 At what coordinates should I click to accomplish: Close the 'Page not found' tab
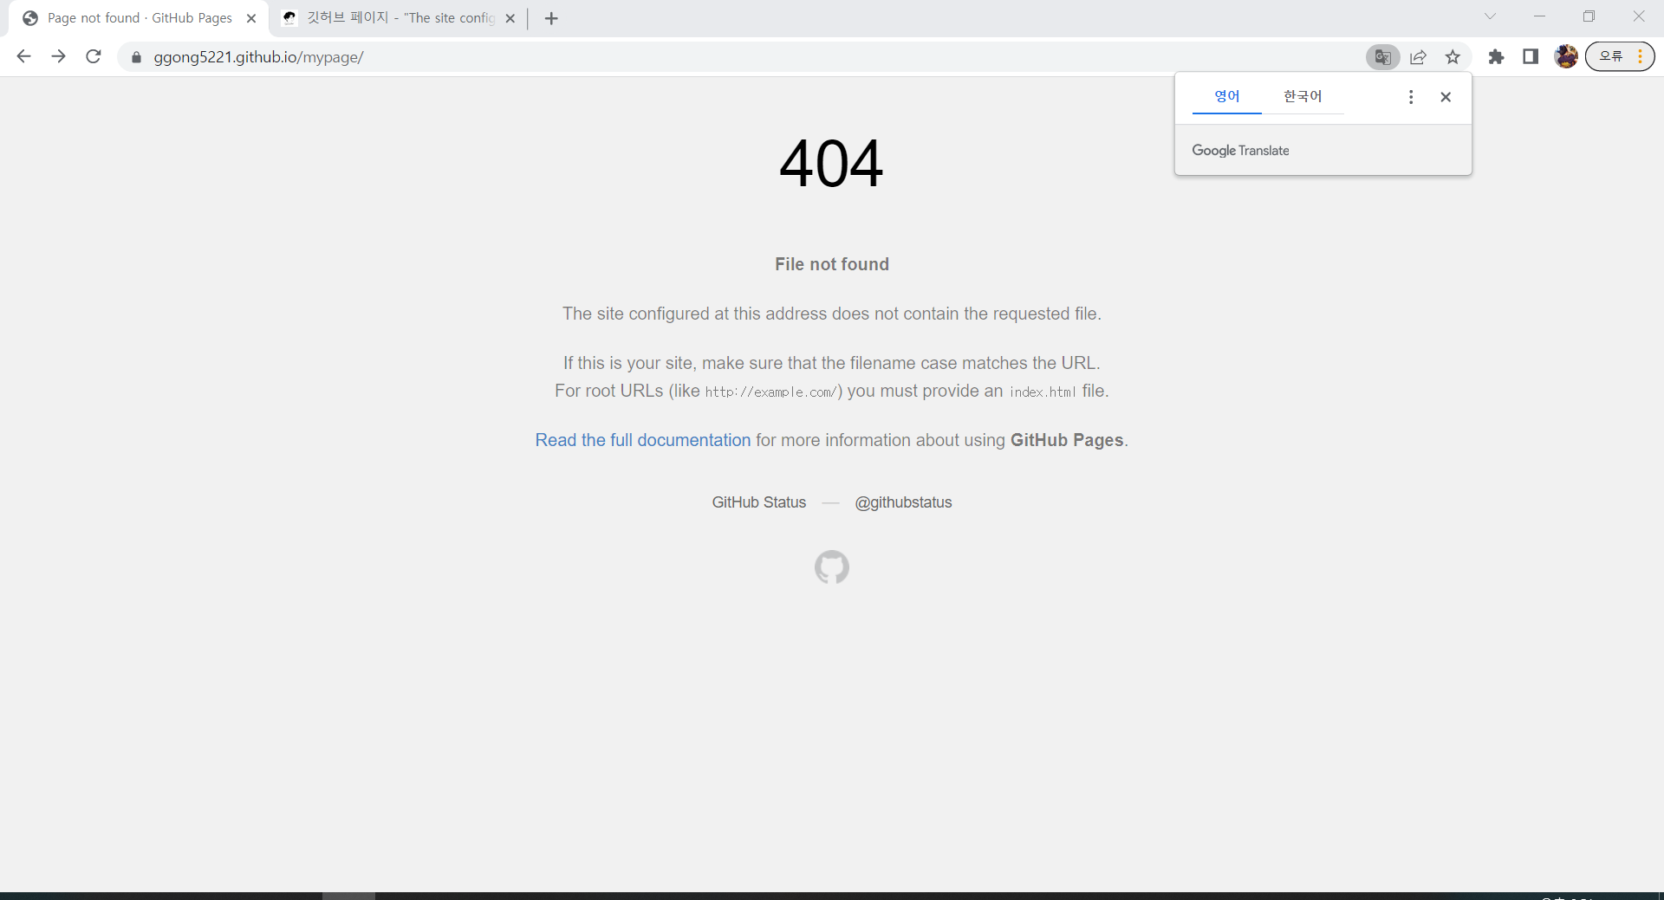[251, 18]
